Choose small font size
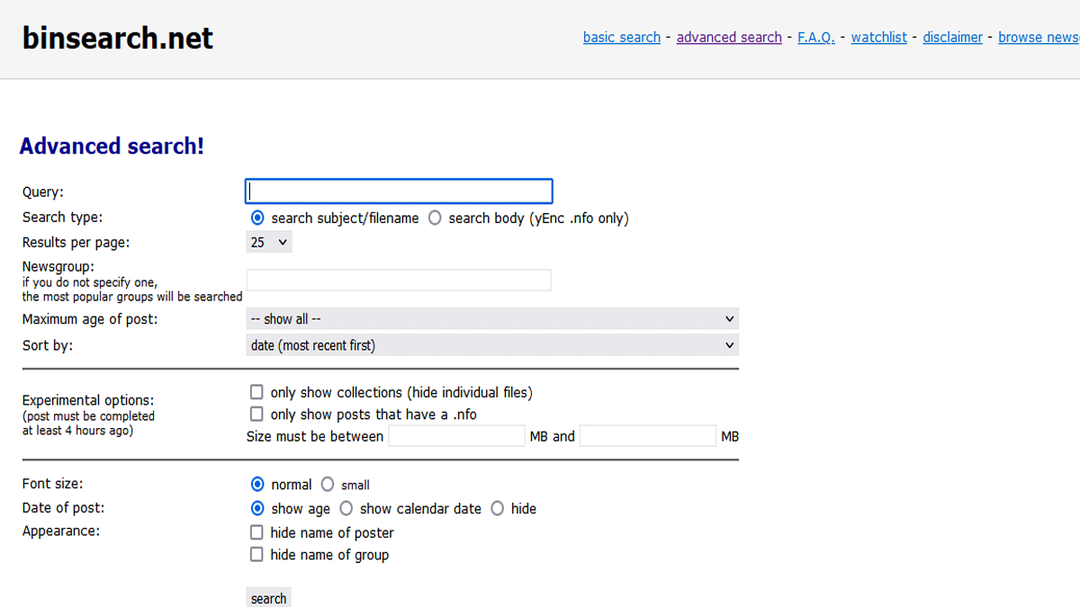Image resolution: width=1080 pixels, height=607 pixels. click(x=328, y=484)
